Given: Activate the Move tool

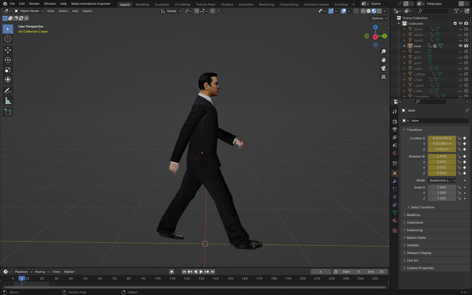Looking at the screenshot, I should click(x=8, y=50).
